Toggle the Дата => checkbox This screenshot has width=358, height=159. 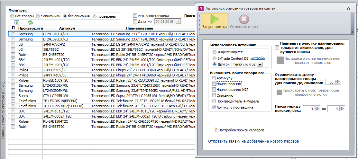pos(135,22)
